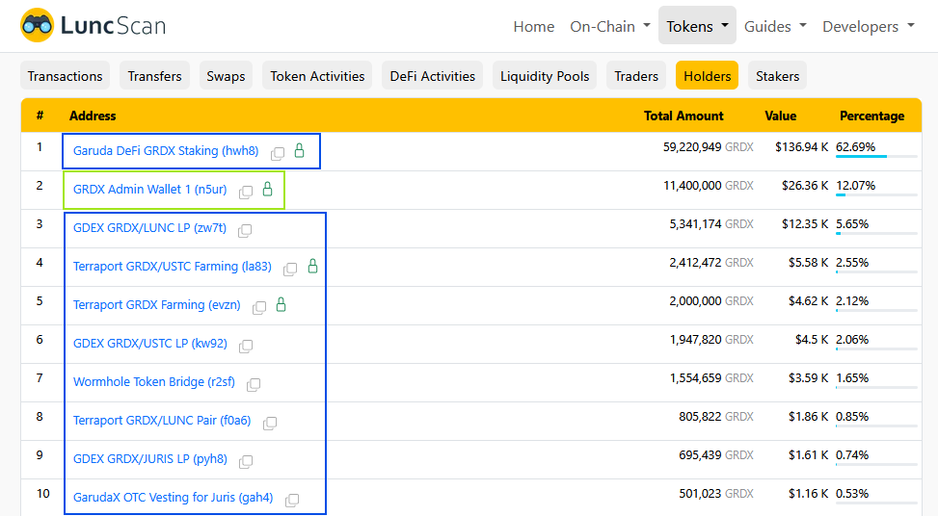The width and height of the screenshot is (938, 516).
Task: Click the LuncScan binoculars logo icon
Action: pyautogui.click(x=37, y=25)
